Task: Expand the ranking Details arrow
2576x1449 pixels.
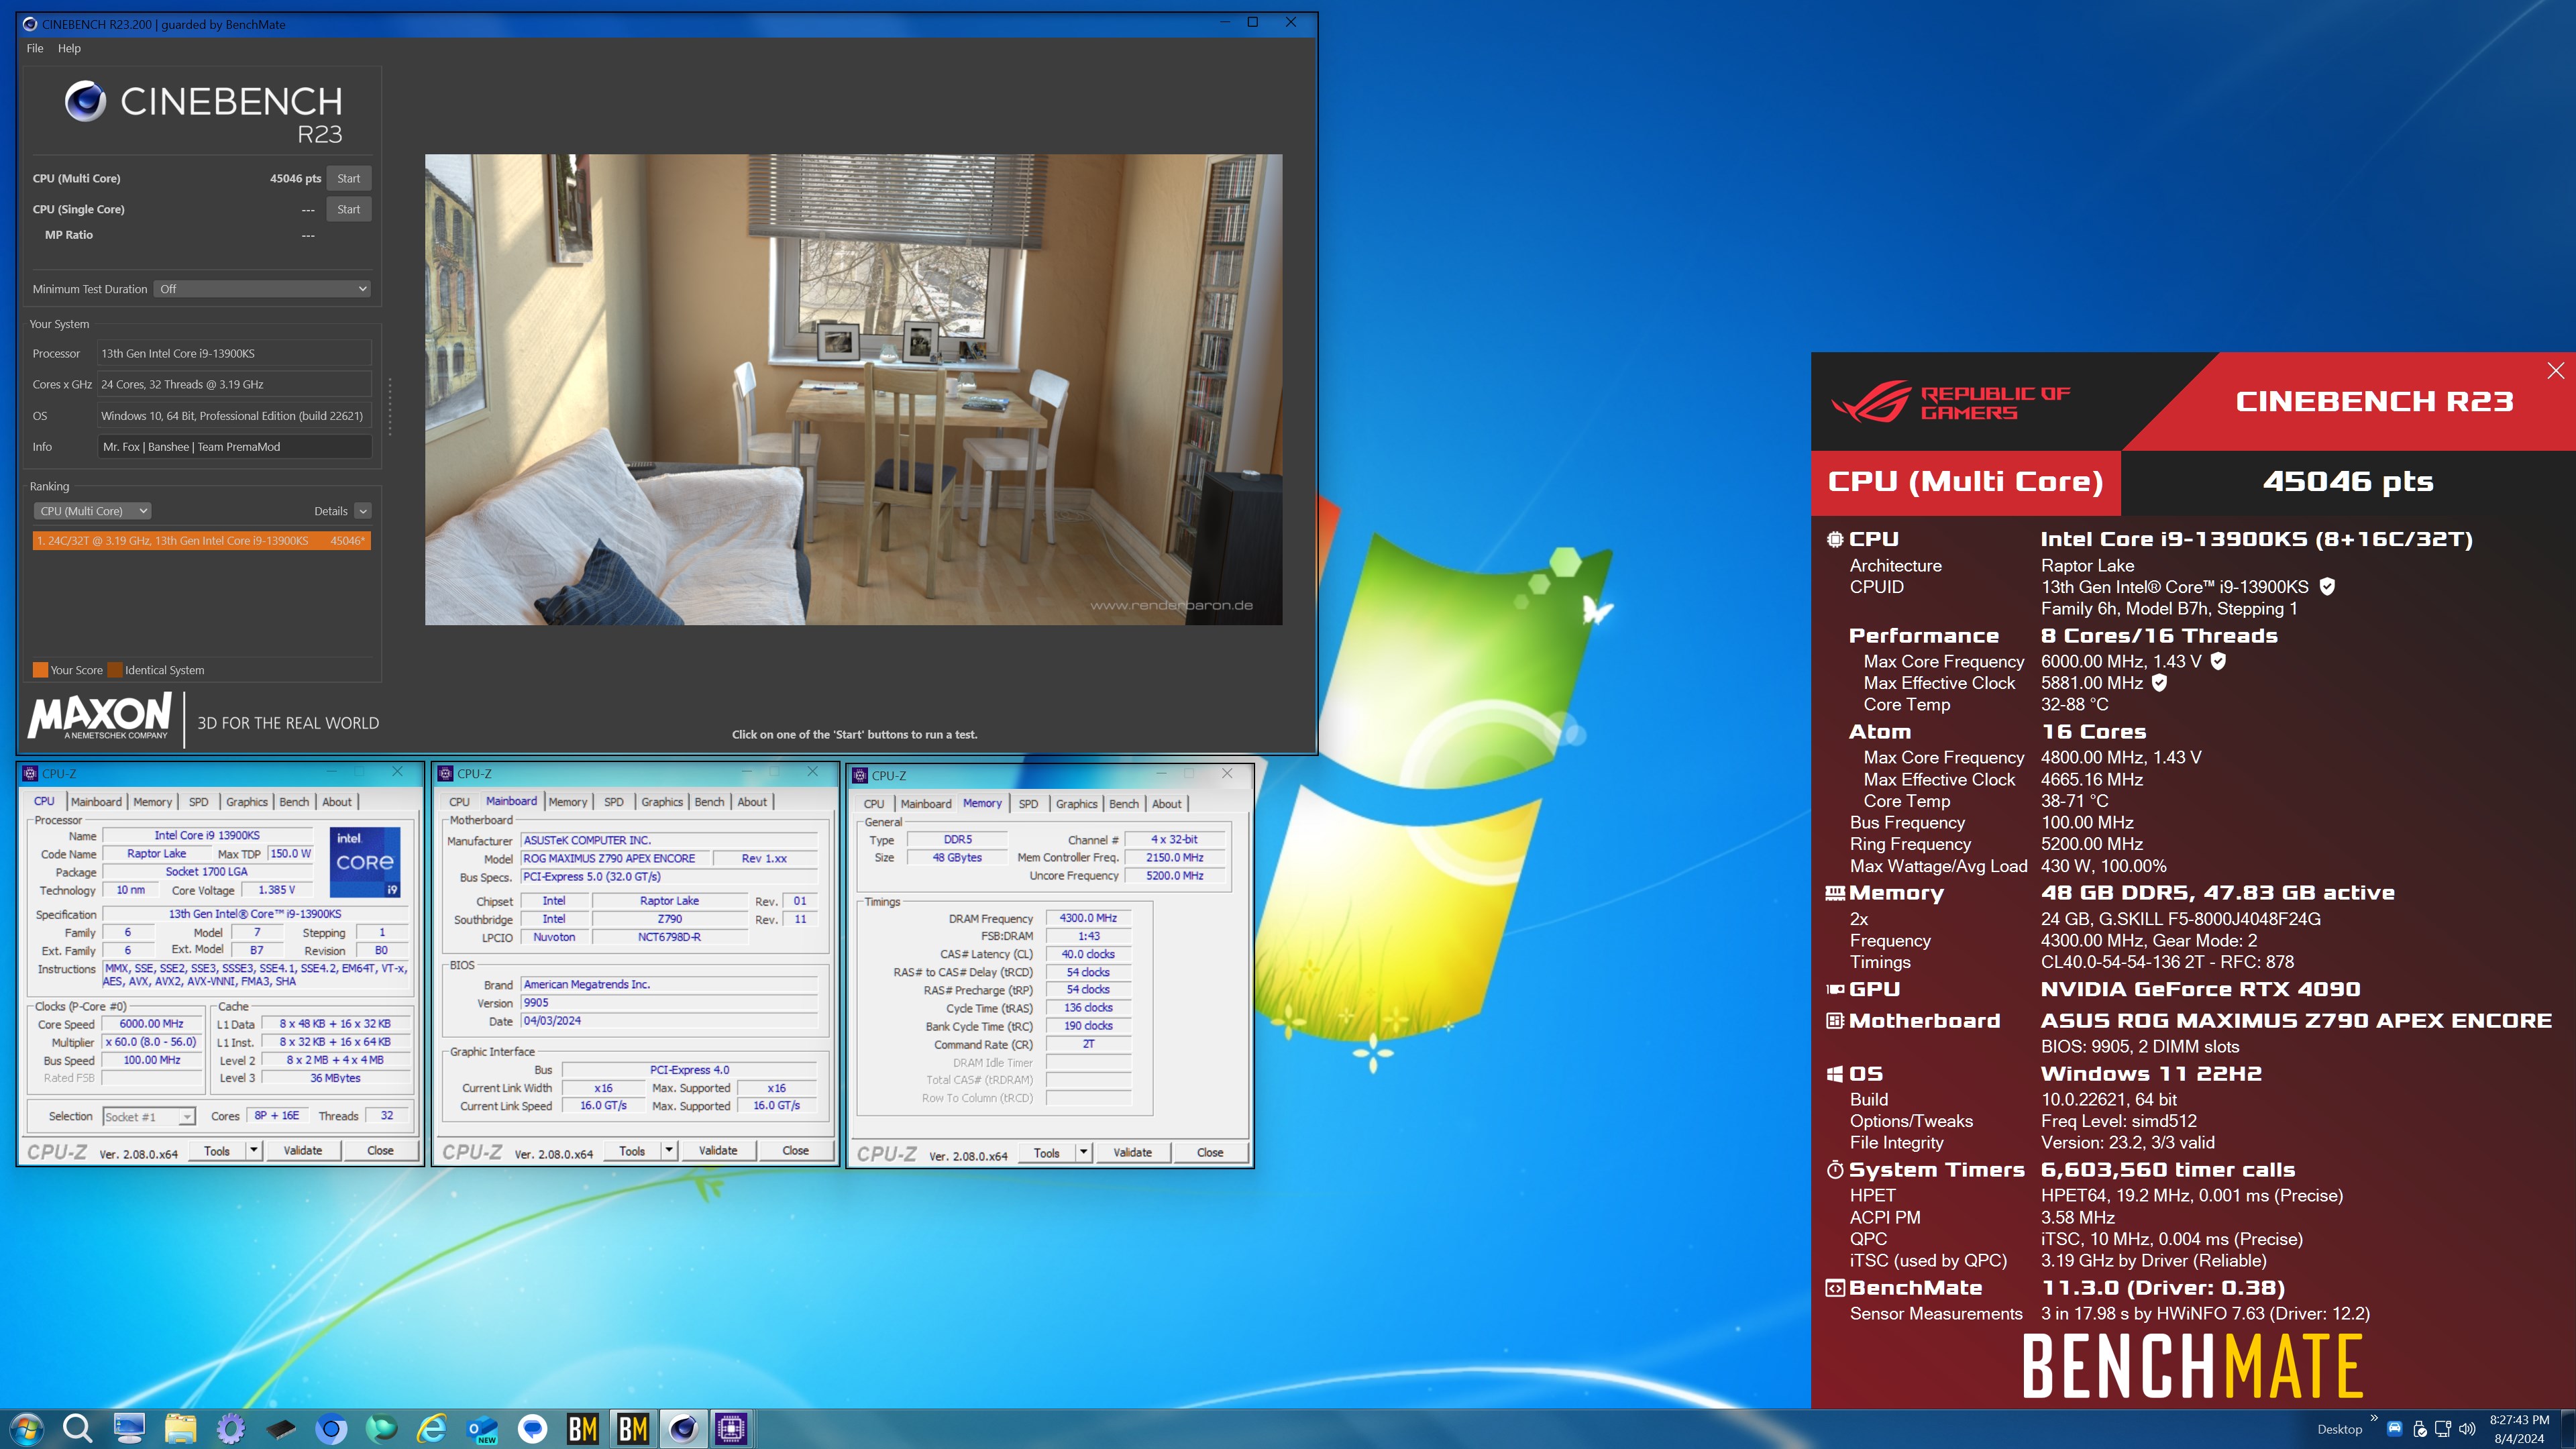Action: tap(363, 511)
